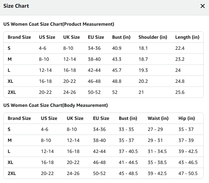Click Brand Size header in product table

pos(19,37)
